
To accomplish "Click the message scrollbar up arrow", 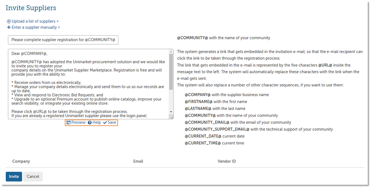I will (x=171, y=51).
